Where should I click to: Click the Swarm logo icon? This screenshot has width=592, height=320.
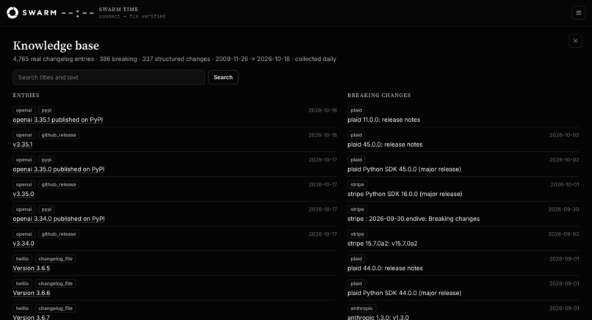point(12,12)
